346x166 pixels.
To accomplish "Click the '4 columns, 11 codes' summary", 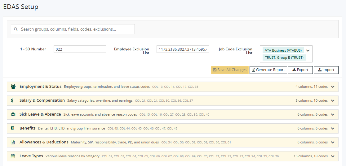I will 312,87.
